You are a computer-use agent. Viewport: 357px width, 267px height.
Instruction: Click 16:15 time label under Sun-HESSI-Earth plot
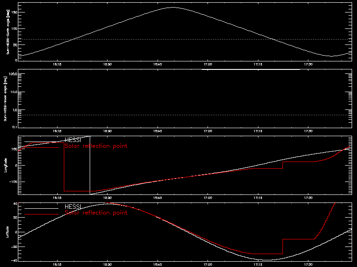point(57,65)
